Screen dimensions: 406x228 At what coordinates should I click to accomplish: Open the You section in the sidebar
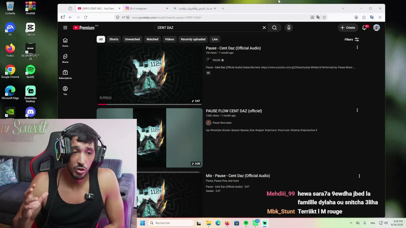(65, 91)
